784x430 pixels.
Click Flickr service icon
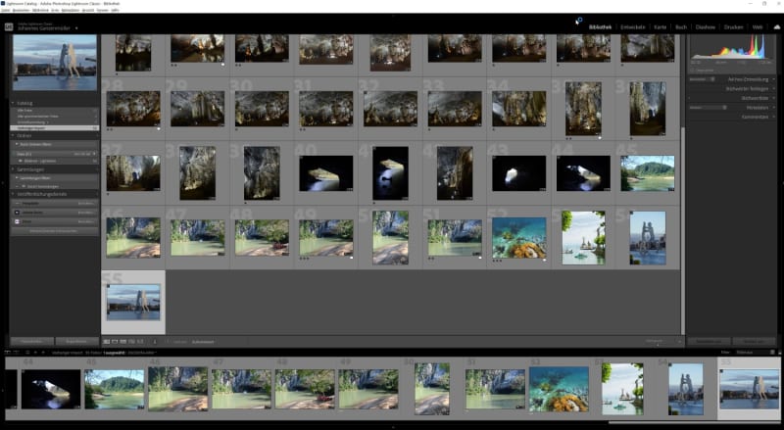tap(17, 221)
